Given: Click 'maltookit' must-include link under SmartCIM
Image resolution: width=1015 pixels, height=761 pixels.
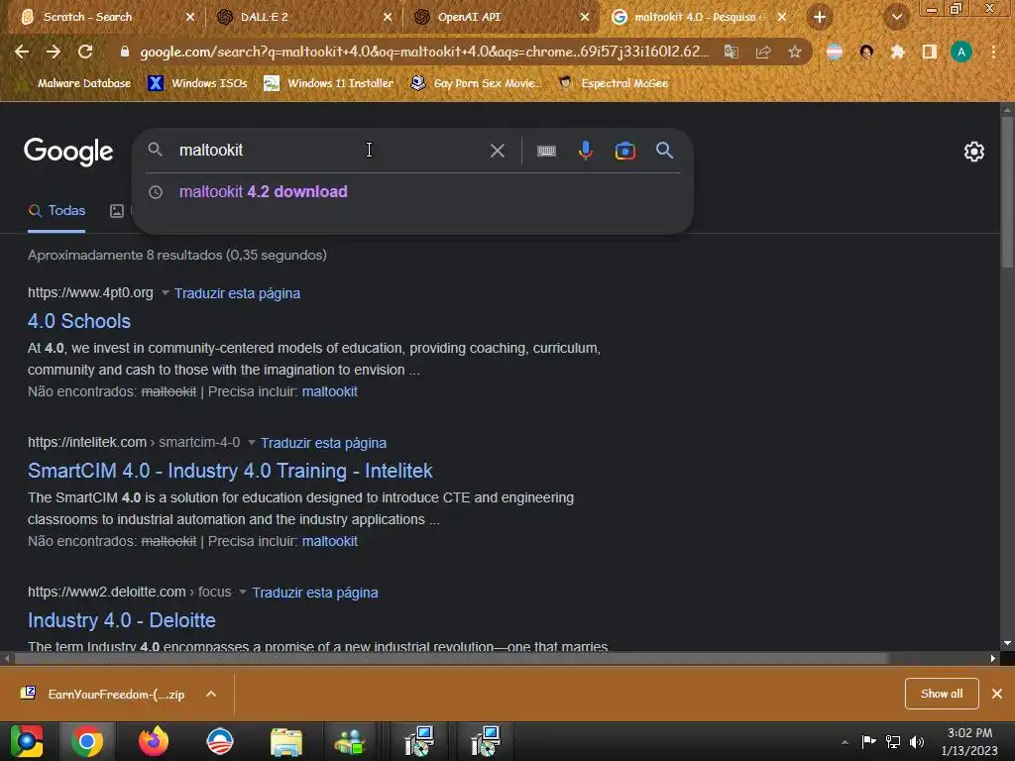Looking at the screenshot, I should click(329, 541).
